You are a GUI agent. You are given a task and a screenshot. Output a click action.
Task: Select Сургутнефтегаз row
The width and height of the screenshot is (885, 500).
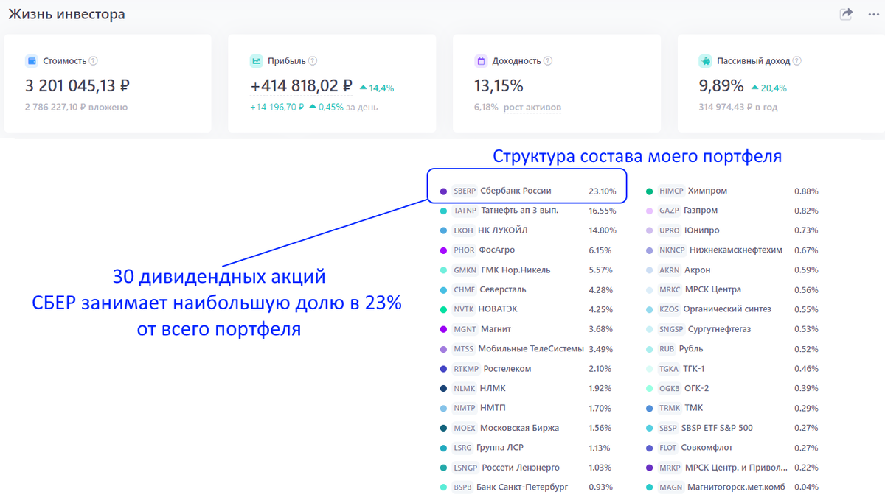point(732,329)
